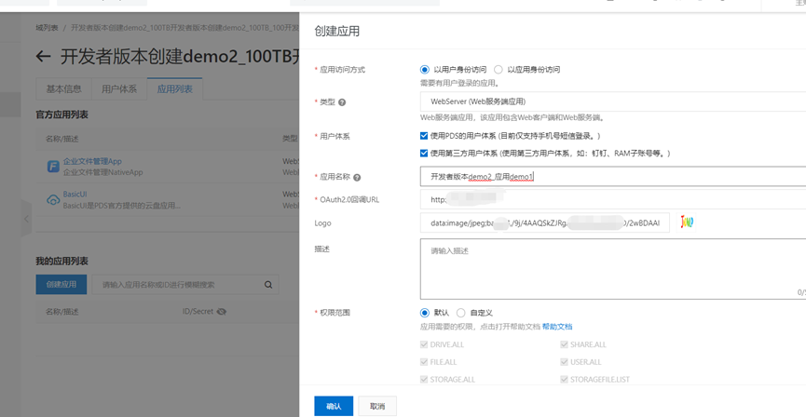Image resolution: width=806 pixels, height=417 pixels.
Task: Click the search magnifier in app search box
Action: point(268,285)
